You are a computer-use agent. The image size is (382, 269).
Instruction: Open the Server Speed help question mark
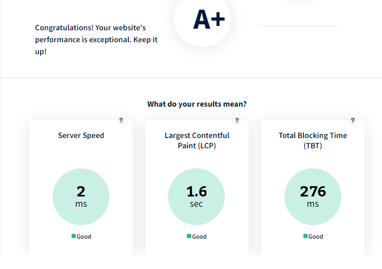(121, 120)
